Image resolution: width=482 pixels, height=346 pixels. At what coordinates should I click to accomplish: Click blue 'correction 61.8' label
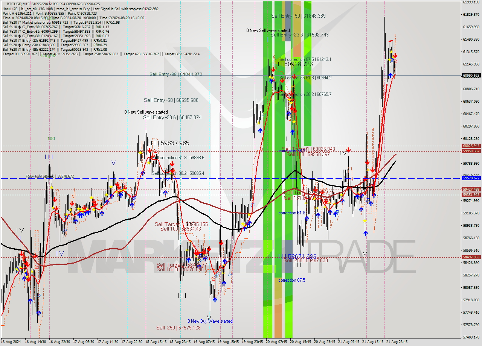(292, 213)
